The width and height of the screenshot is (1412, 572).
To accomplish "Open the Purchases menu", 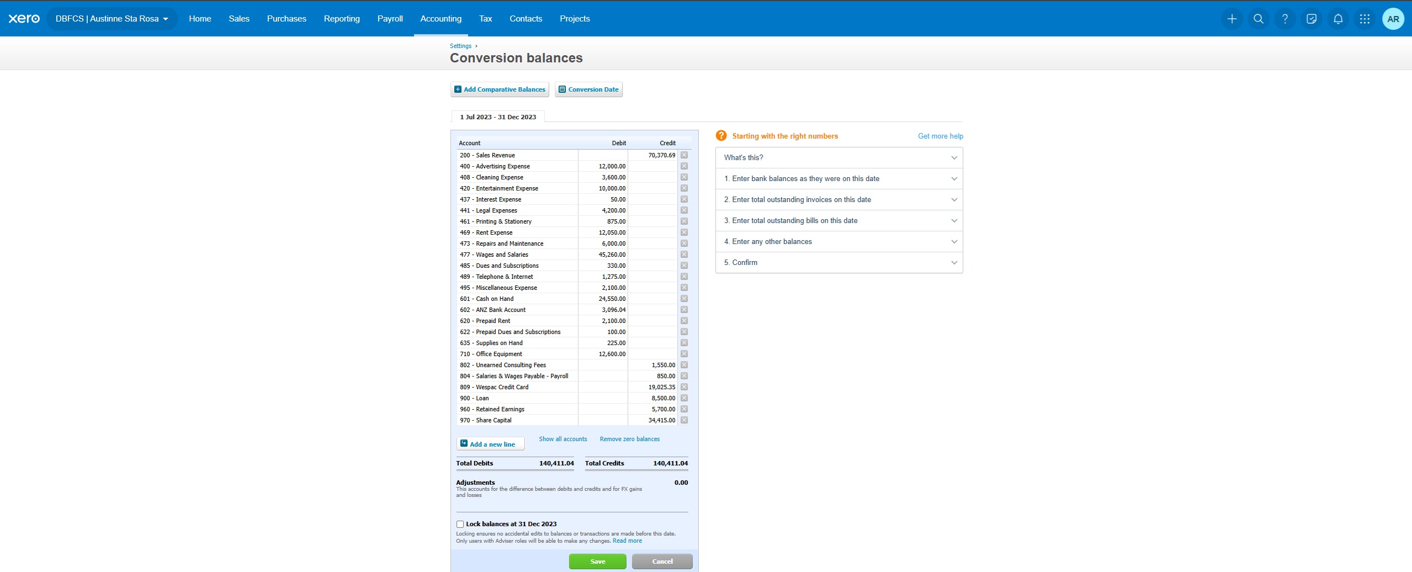I will click(286, 19).
